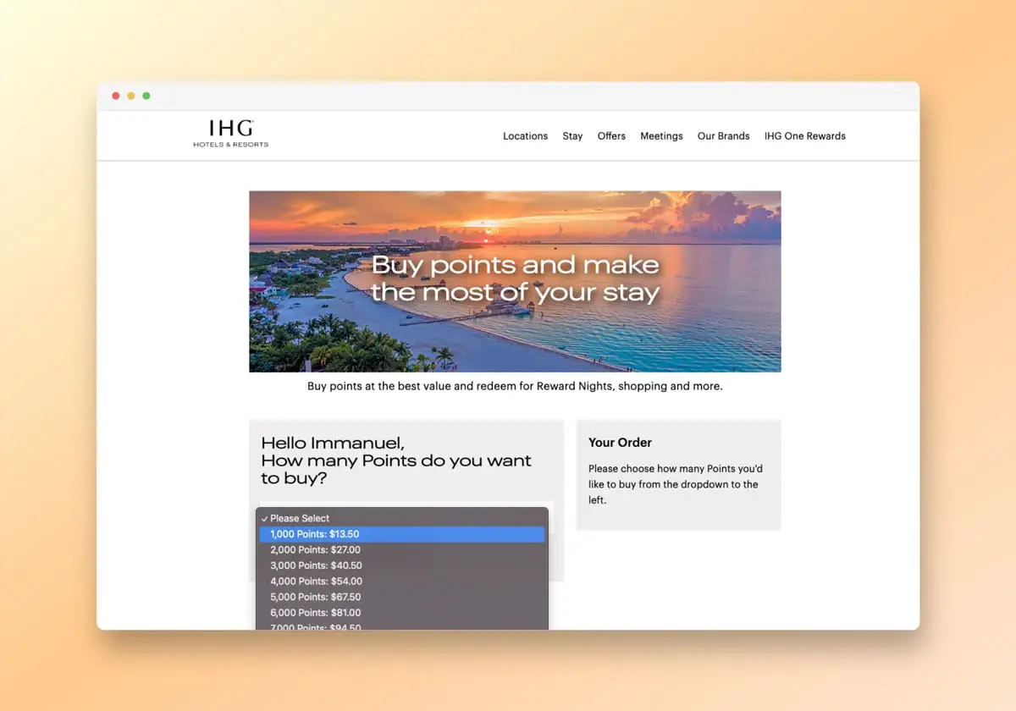The height and width of the screenshot is (711, 1016).
Task: Open the Stay menu item
Action: click(x=572, y=135)
